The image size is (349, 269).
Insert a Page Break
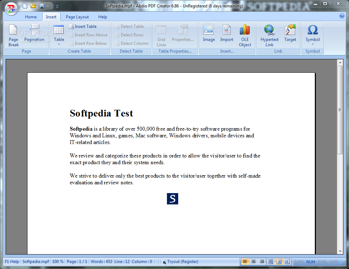13,35
